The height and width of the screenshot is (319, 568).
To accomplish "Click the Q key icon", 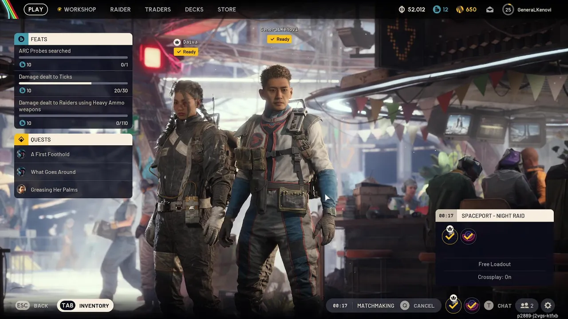I will click(x=404, y=306).
